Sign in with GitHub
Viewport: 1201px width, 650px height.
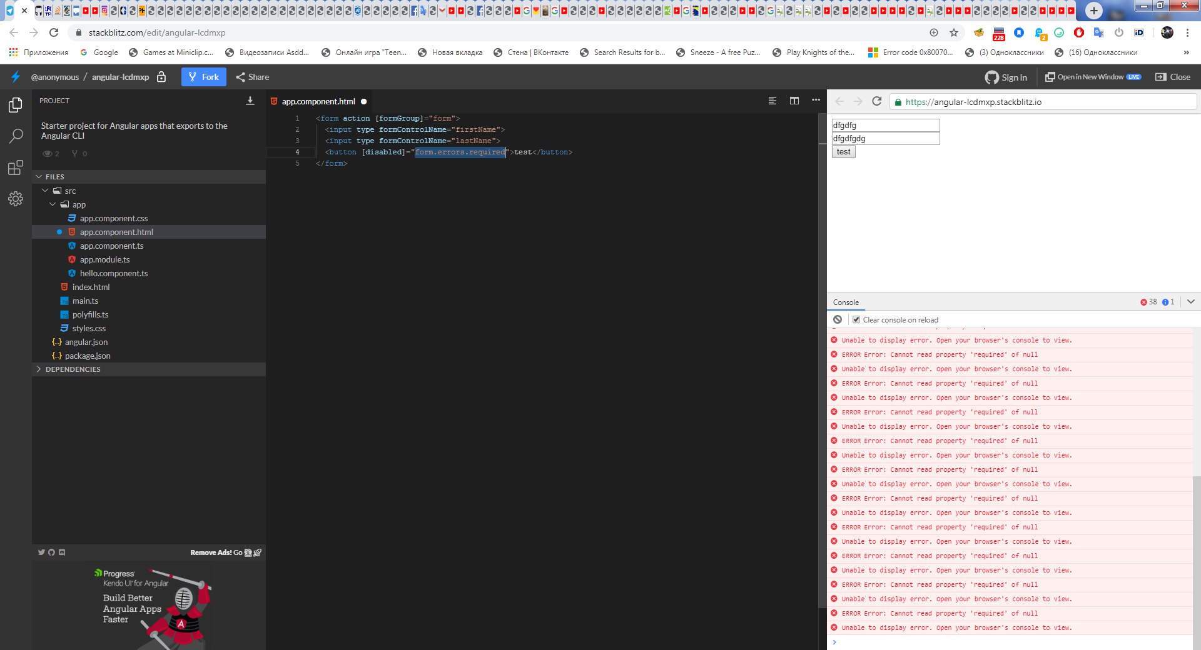(1006, 77)
